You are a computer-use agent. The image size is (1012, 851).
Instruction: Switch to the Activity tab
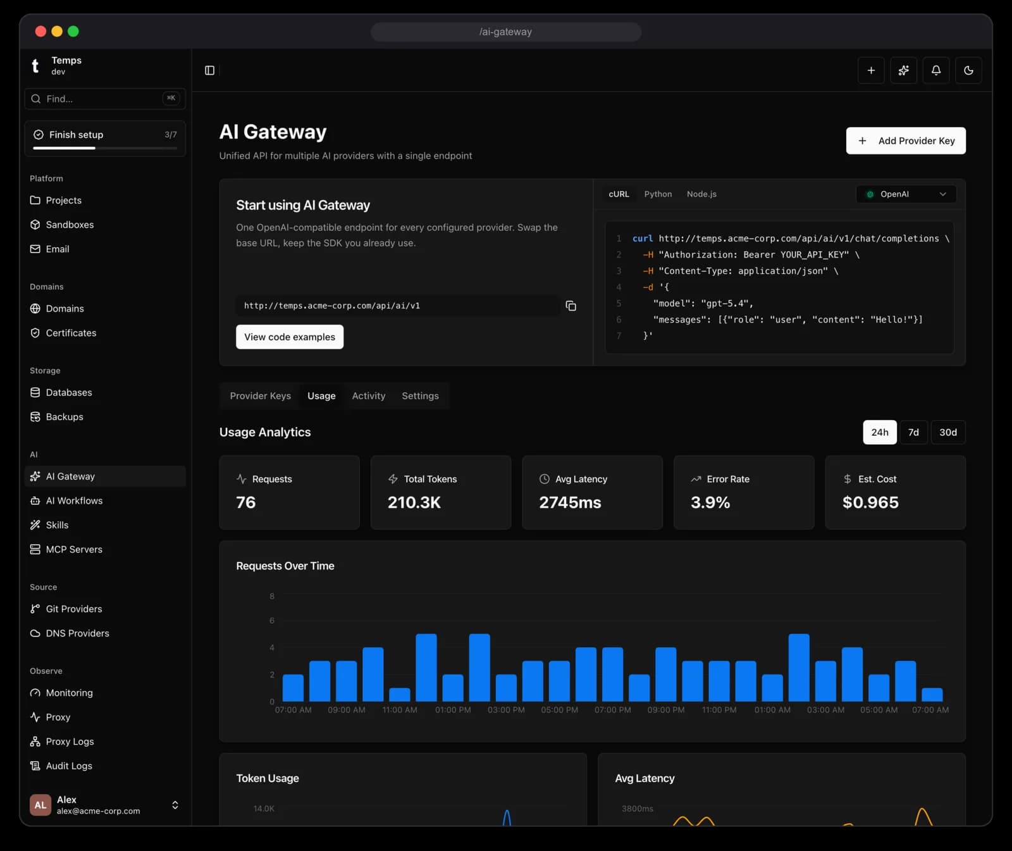coord(369,396)
